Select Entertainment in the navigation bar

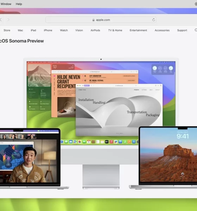click(x=138, y=30)
